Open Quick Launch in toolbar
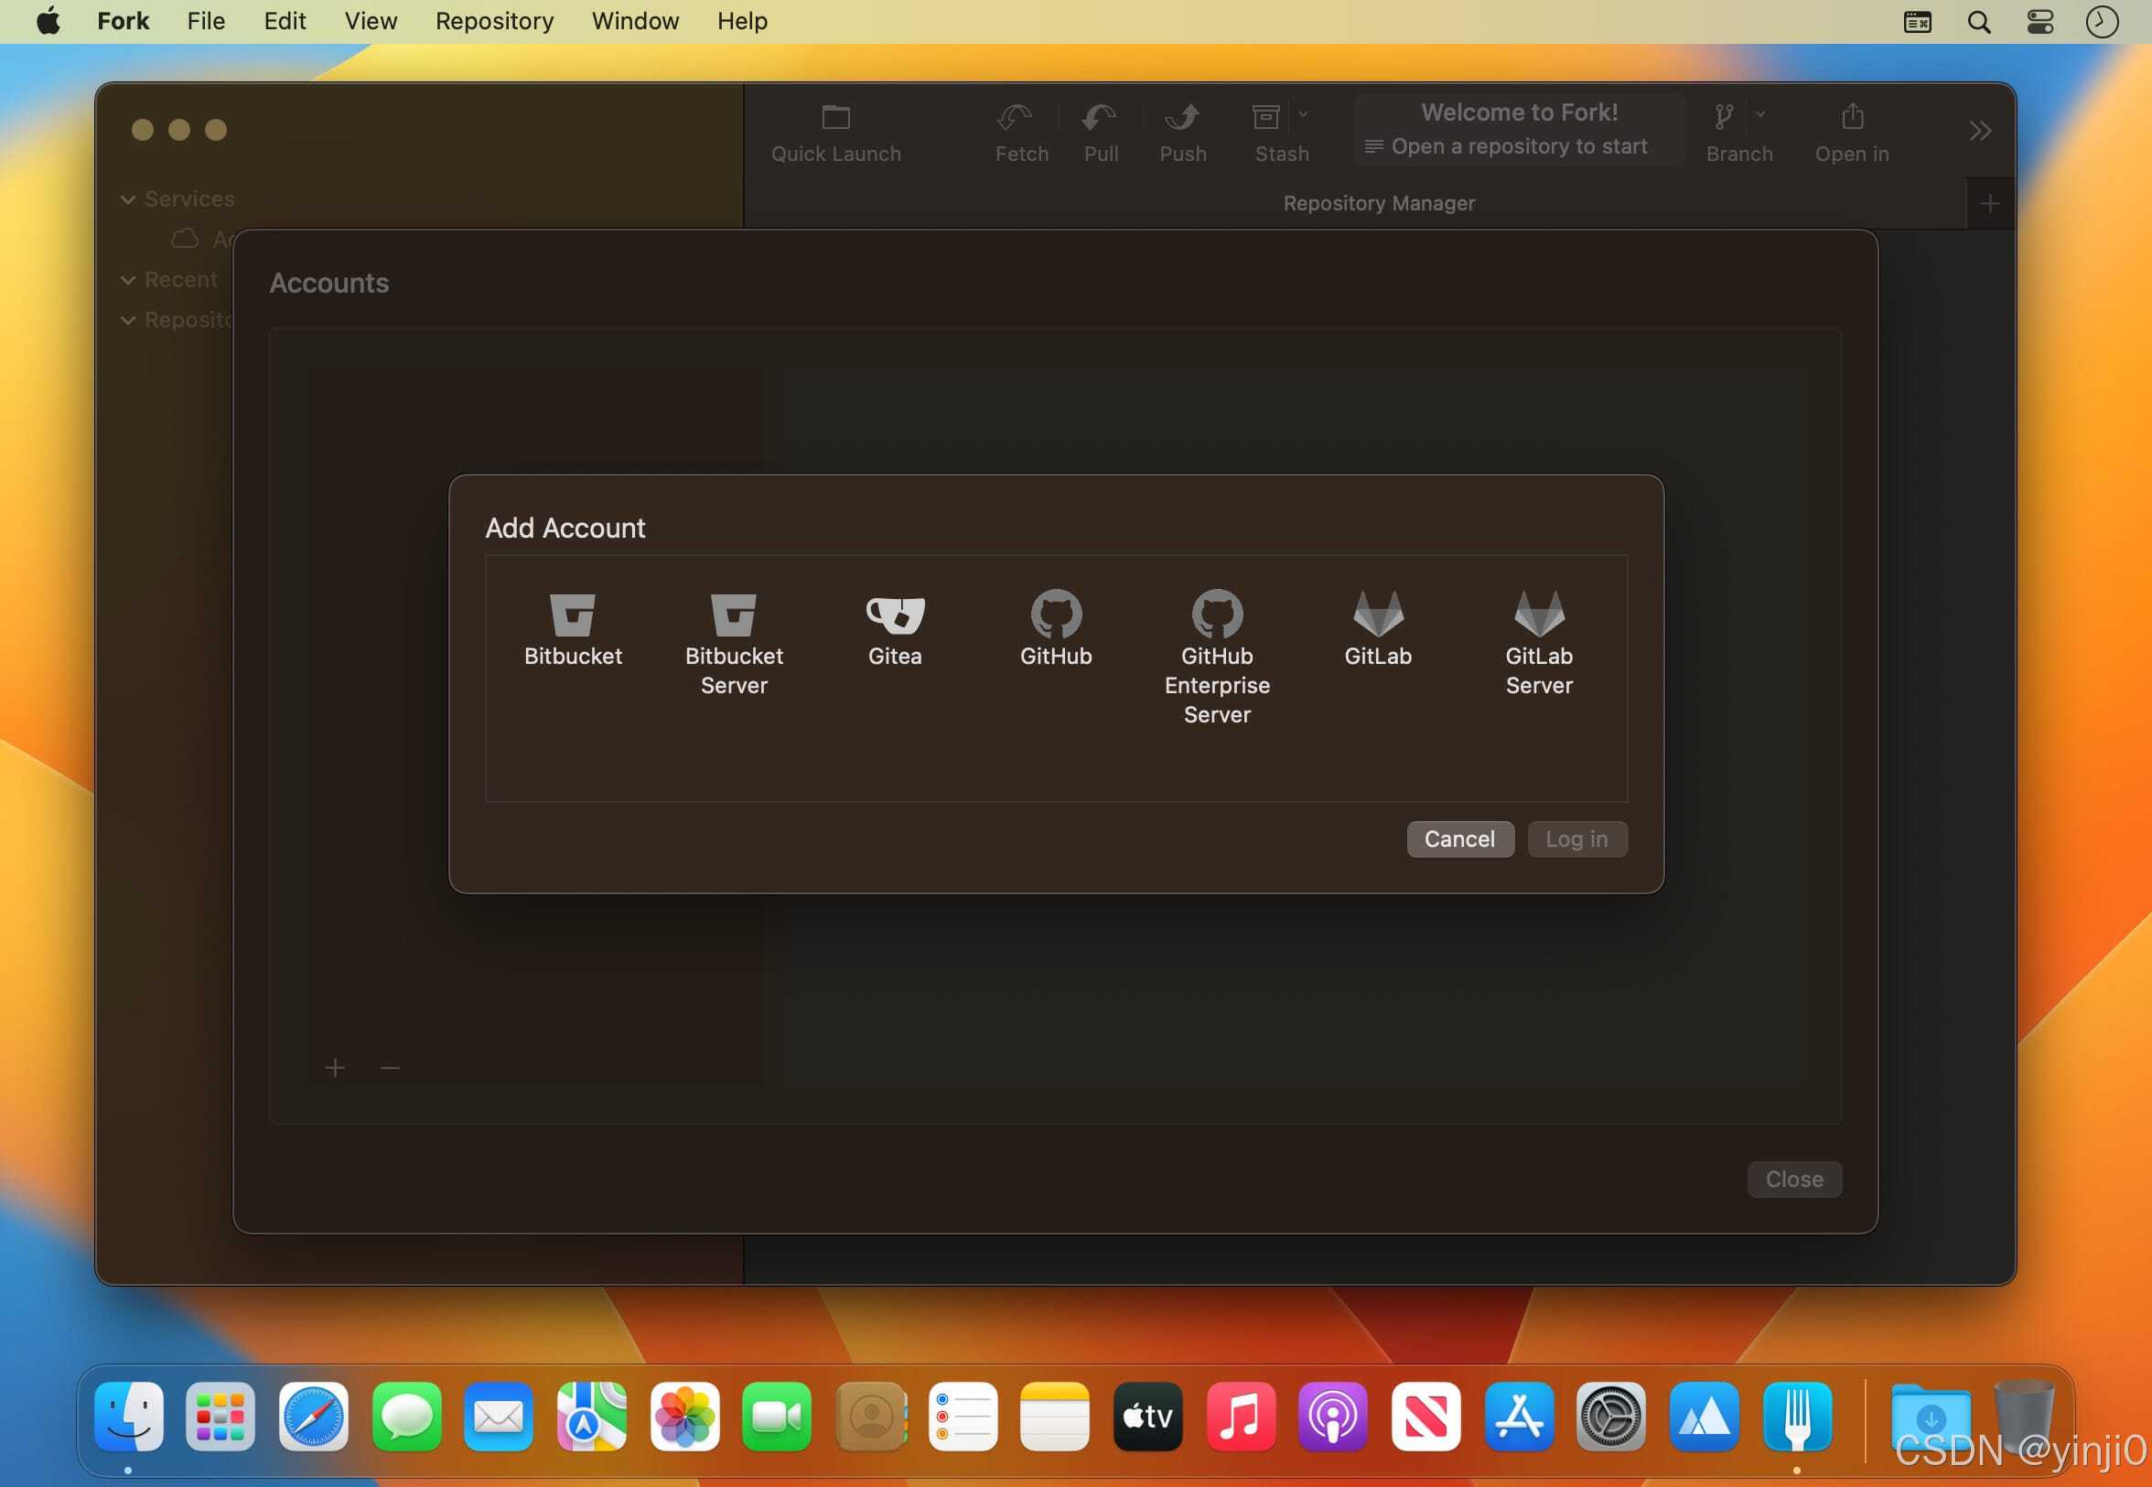This screenshot has height=1487, width=2152. pyautogui.click(x=835, y=134)
